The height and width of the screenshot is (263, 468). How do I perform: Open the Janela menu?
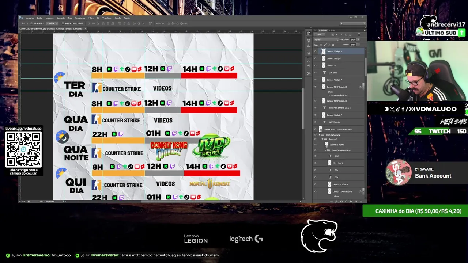118,18
